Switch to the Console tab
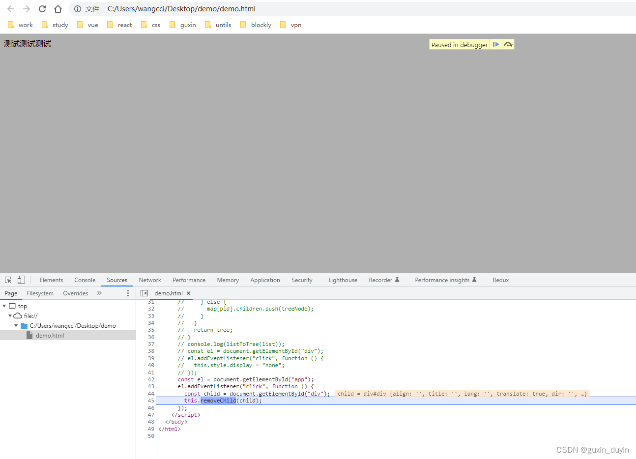Image resolution: width=636 pixels, height=459 pixels. [85, 280]
